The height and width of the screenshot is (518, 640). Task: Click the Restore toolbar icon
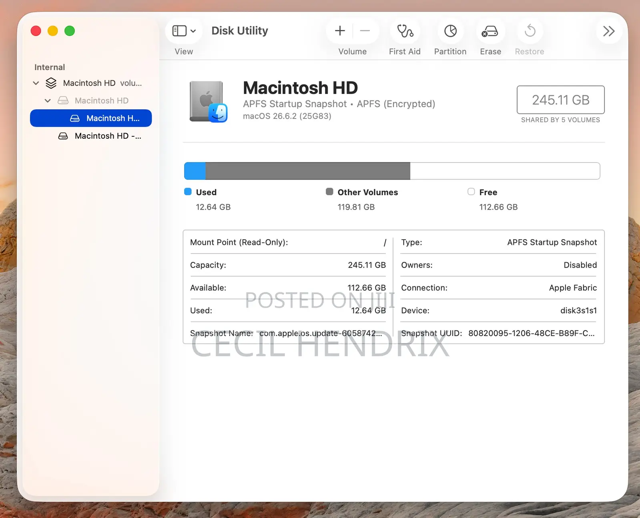[530, 31]
